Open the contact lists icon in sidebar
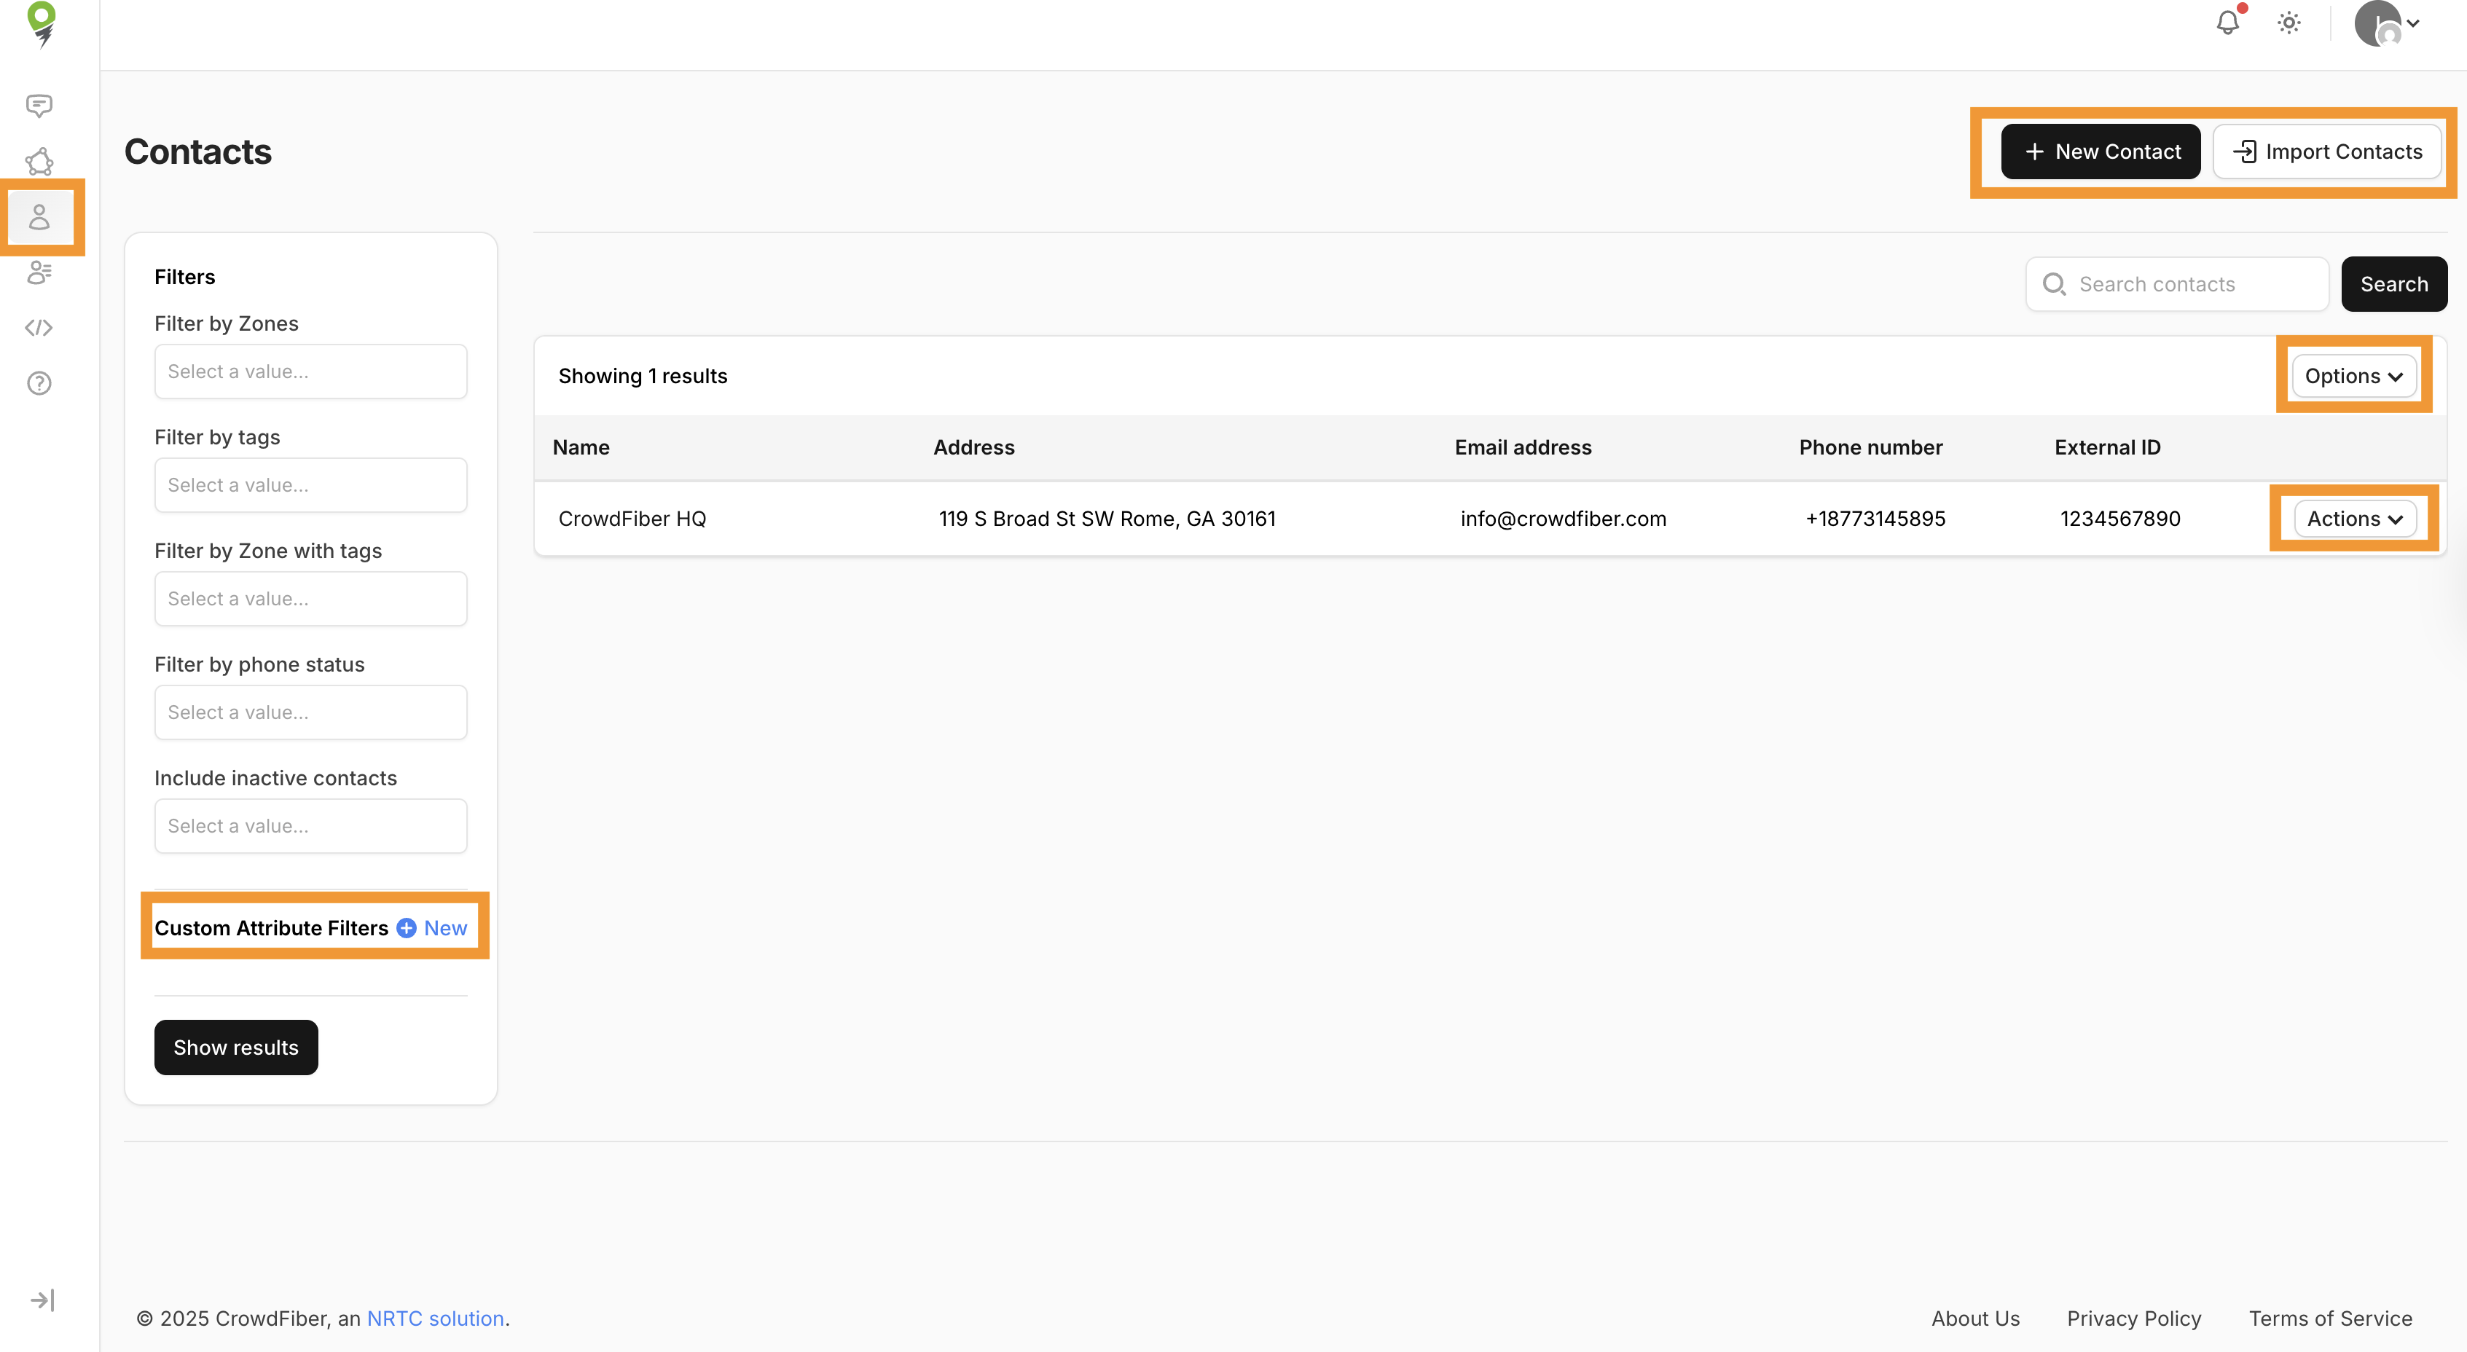 click(39, 273)
